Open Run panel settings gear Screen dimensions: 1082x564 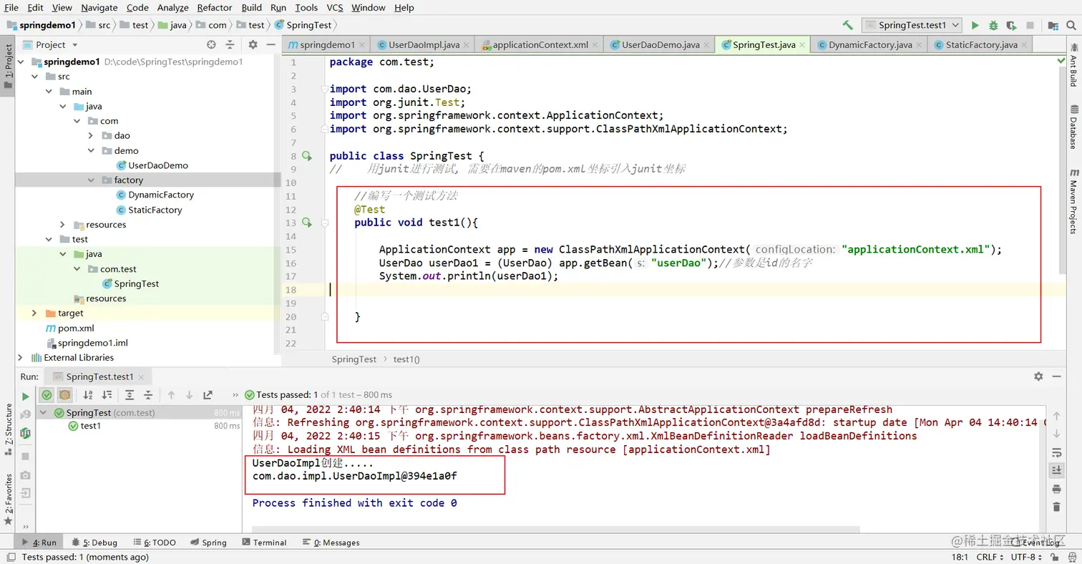1038,376
